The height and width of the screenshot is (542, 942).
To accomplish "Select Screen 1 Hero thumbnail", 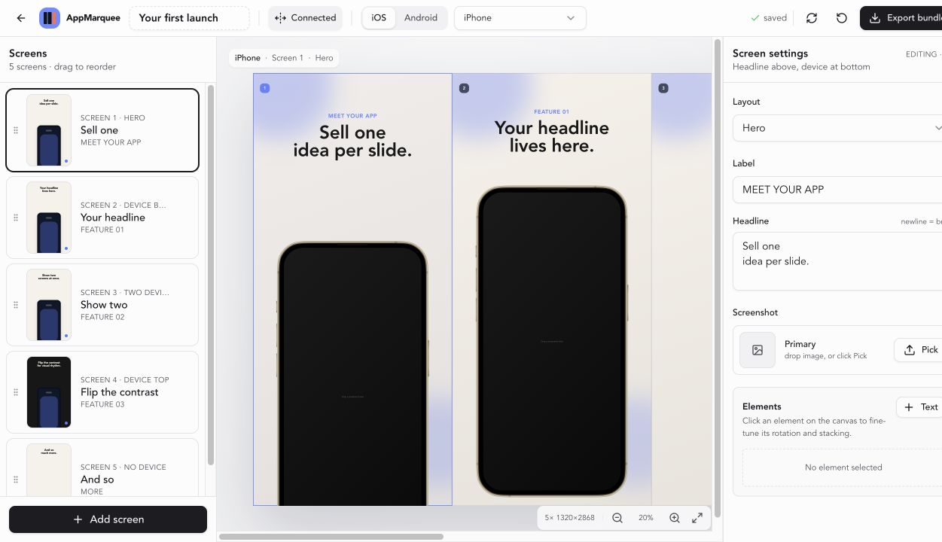I will [49, 130].
